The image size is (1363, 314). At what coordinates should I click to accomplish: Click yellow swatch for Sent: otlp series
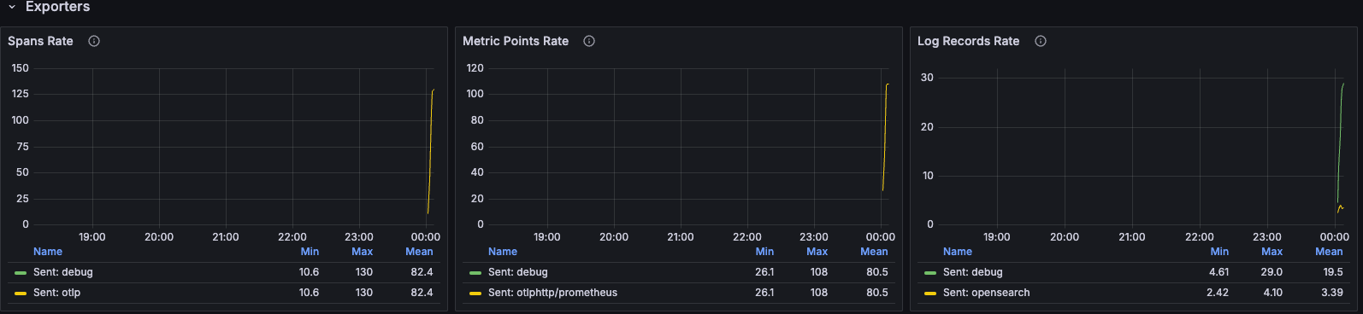[21, 294]
